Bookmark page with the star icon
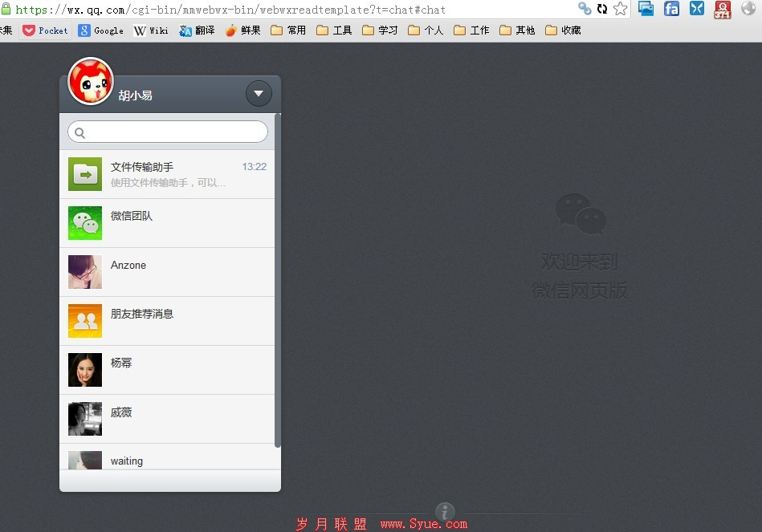Image resolution: width=762 pixels, height=532 pixels. pos(620,9)
